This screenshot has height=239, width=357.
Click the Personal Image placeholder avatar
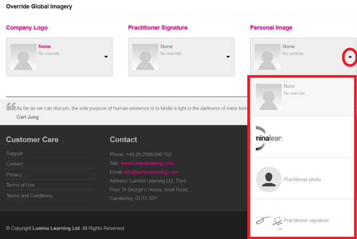tap(267, 56)
